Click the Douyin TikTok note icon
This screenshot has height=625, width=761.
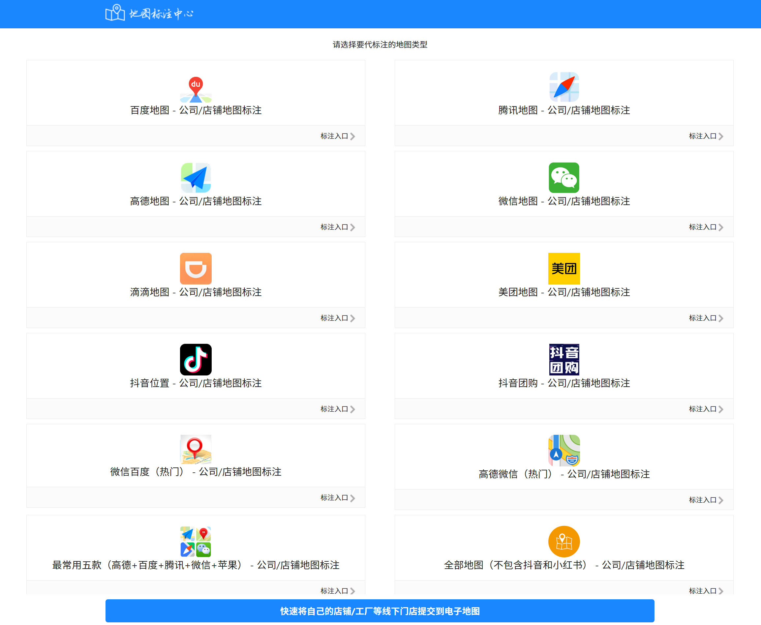click(x=196, y=360)
